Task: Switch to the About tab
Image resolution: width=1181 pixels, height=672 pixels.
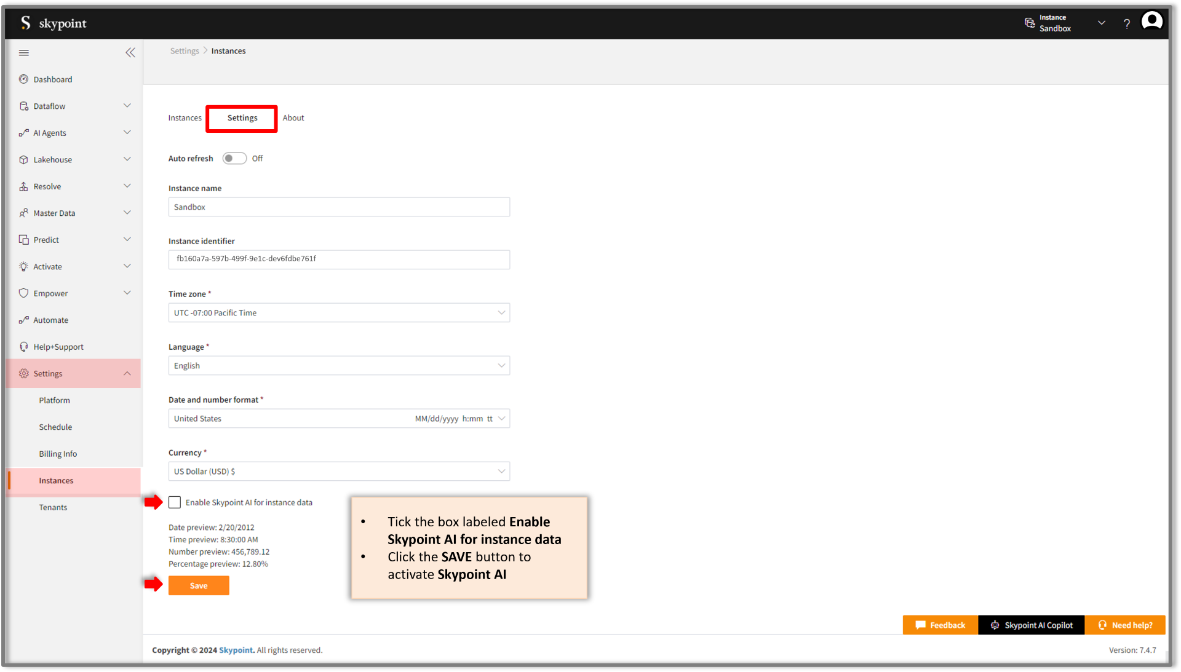Action: click(293, 117)
